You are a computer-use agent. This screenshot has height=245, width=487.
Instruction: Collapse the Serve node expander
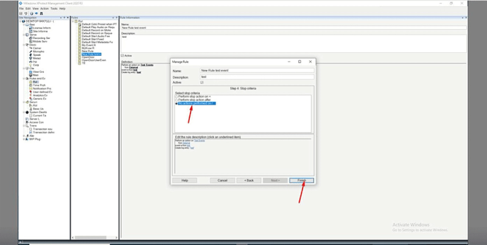pos(24,35)
